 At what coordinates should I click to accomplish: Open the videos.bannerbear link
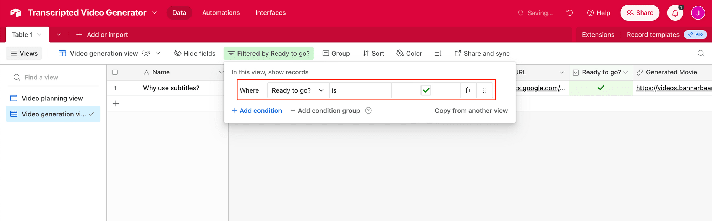coord(674,88)
